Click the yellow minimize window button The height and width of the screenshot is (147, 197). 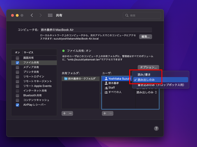click(x=17, y=16)
